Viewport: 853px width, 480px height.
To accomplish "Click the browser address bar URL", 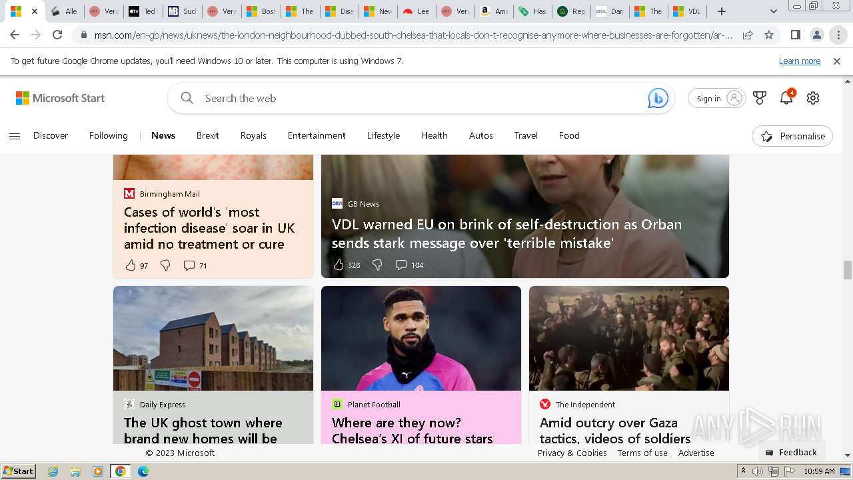I will pyautogui.click(x=413, y=35).
